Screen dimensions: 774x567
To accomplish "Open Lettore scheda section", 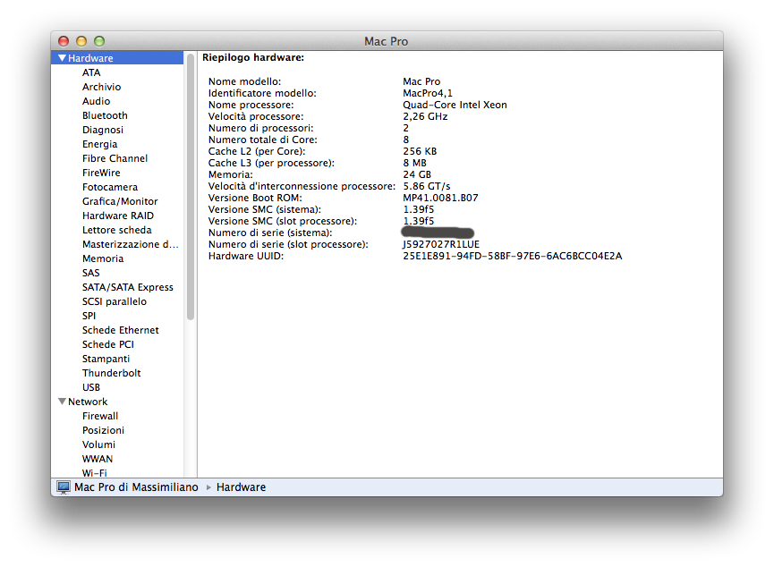I will [116, 230].
